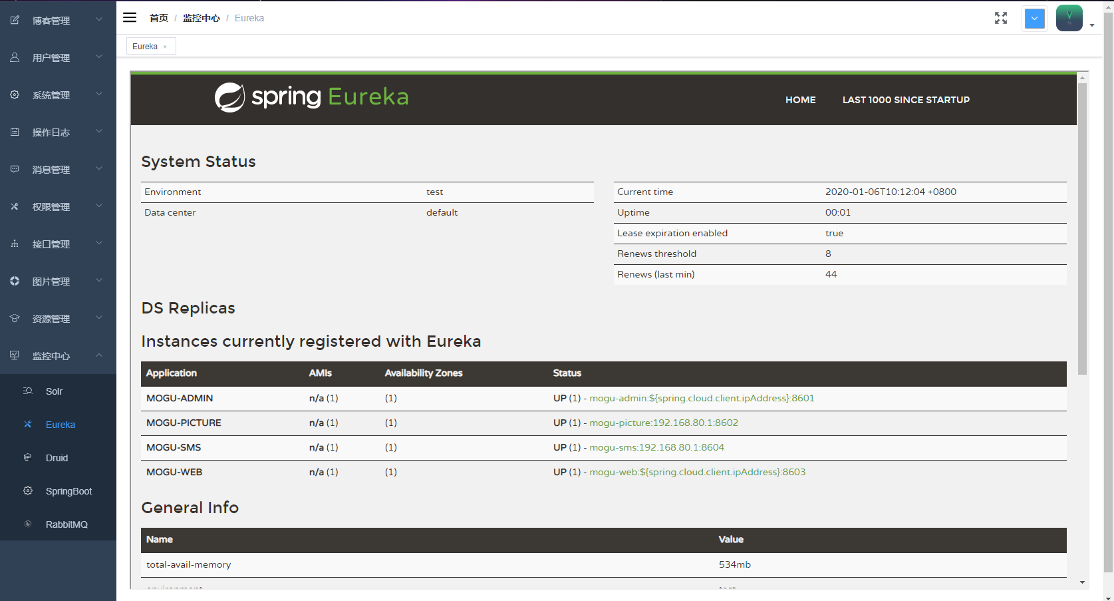Click the inner frame scrollbar thumb
Viewport: 1114px width, 601px height.
tap(1082, 228)
